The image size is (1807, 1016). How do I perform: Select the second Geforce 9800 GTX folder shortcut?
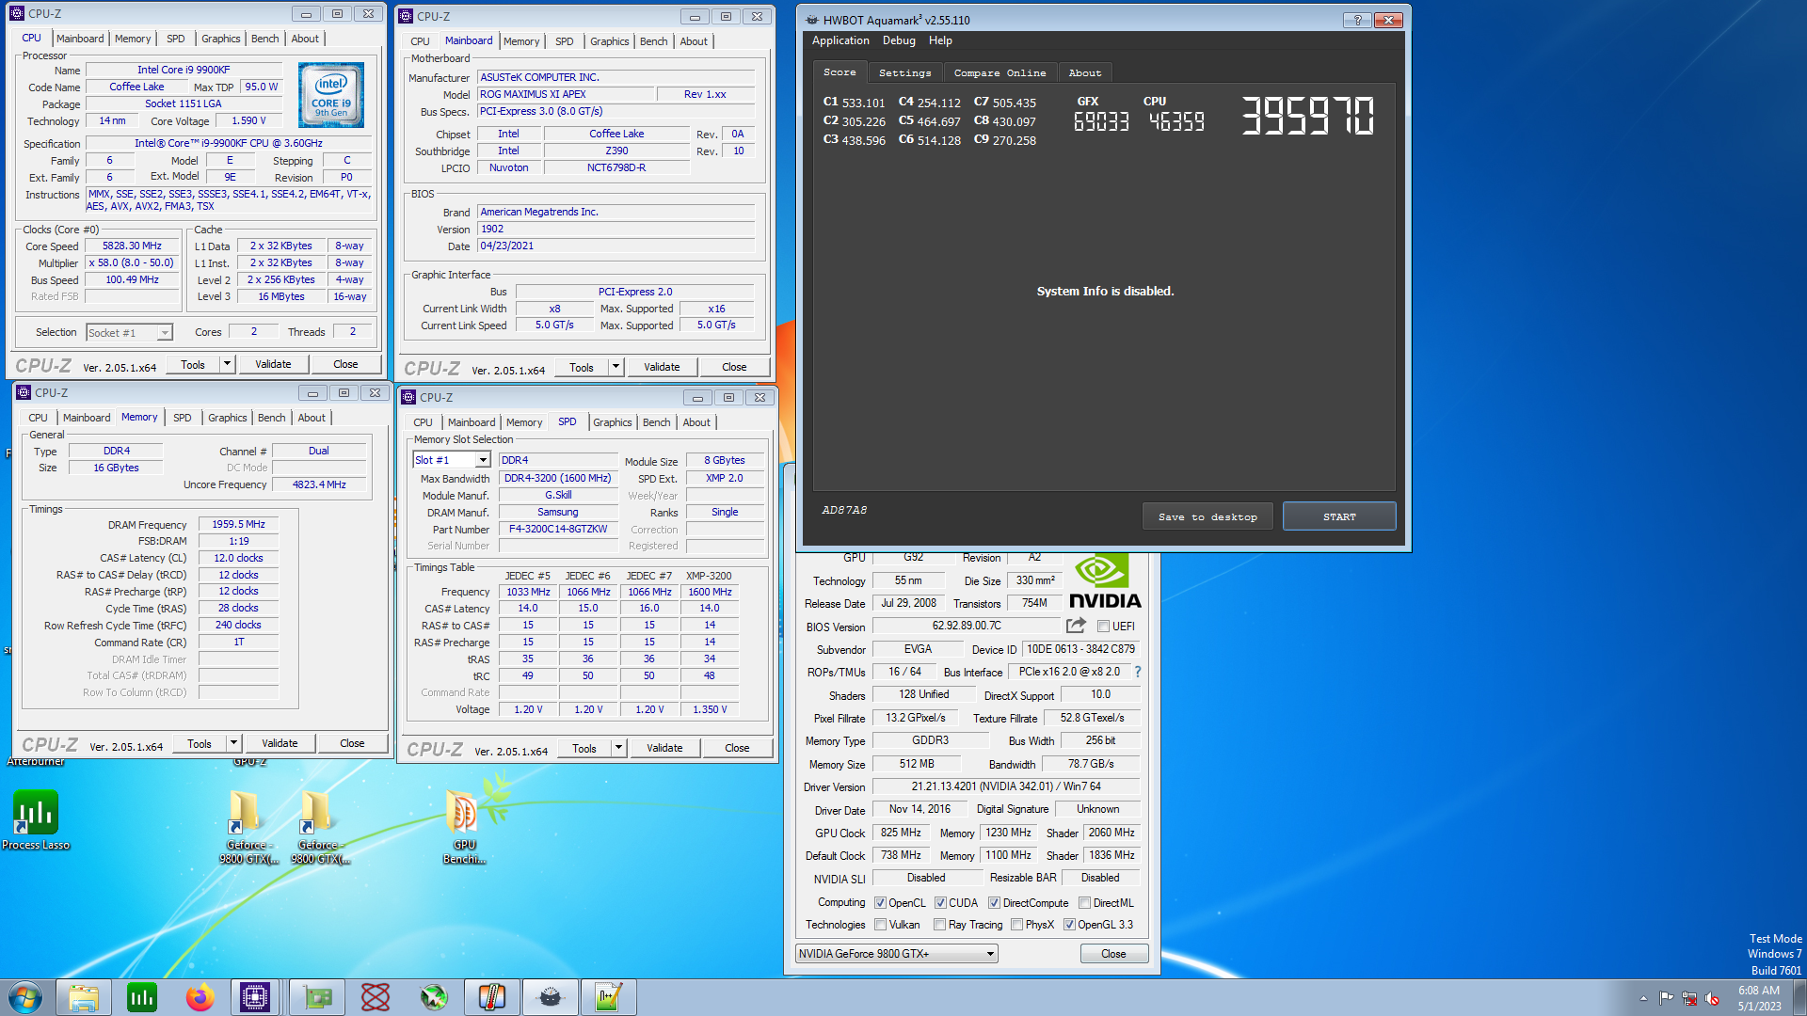point(319,826)
